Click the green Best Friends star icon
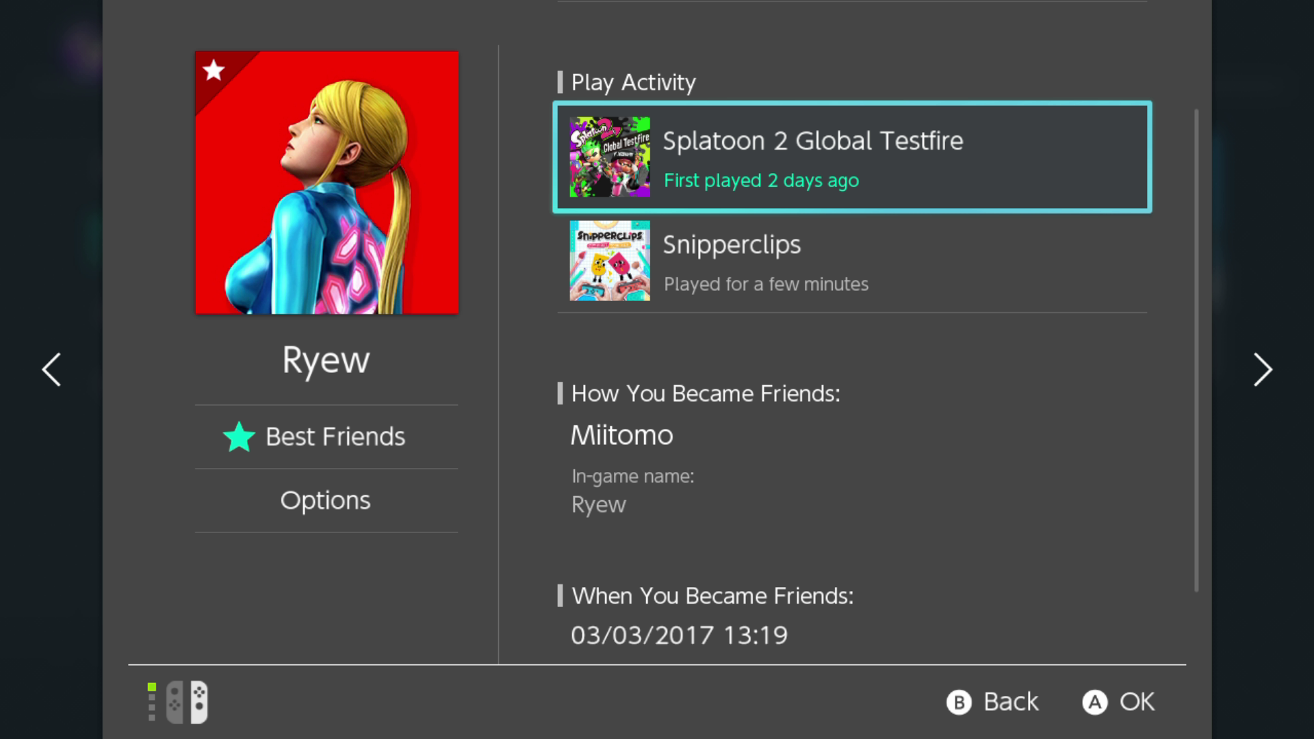The image size is (1314, 739). tap(239, 437)
